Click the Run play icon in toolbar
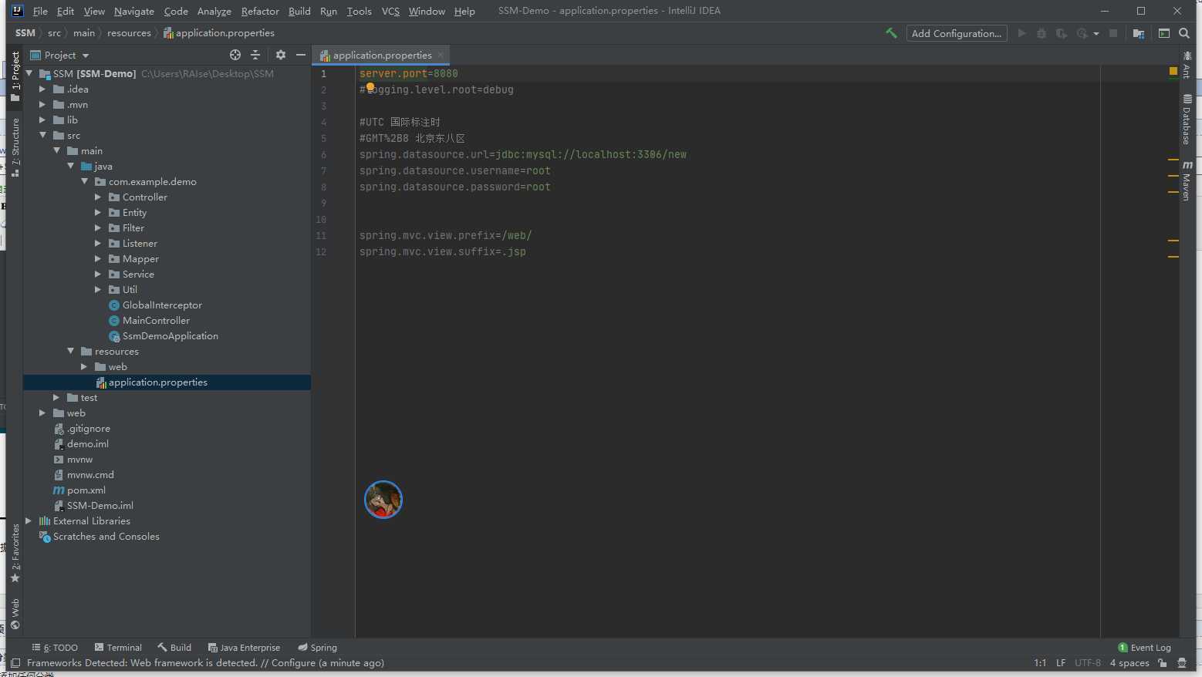Viewport: 1202px width, 677px height. click(x=1021, y=33)
